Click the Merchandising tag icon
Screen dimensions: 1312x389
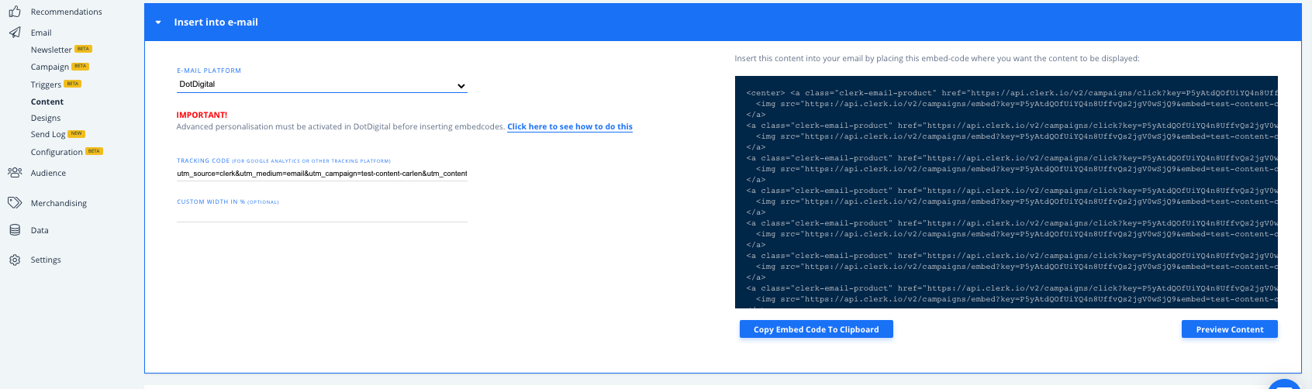[x=15, y=203]
